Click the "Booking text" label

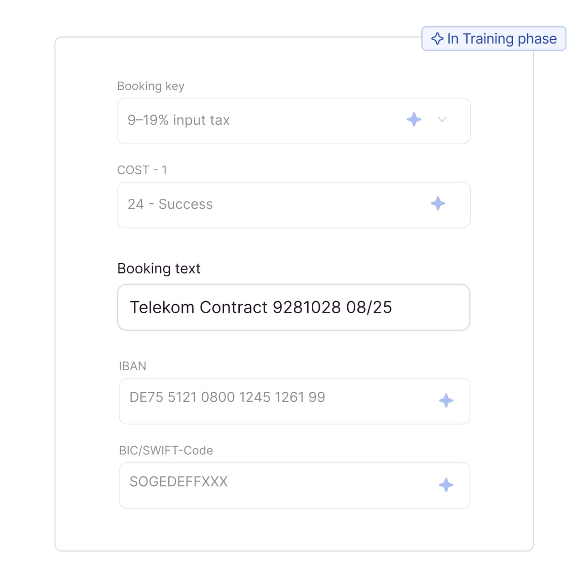pos(159,269)
